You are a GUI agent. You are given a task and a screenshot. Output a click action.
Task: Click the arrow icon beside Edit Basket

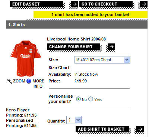74,4
